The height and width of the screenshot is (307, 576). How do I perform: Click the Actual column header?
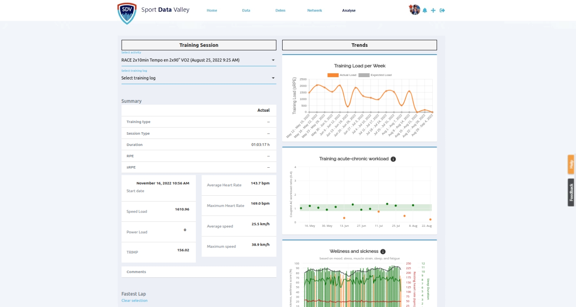click(263, 110)
